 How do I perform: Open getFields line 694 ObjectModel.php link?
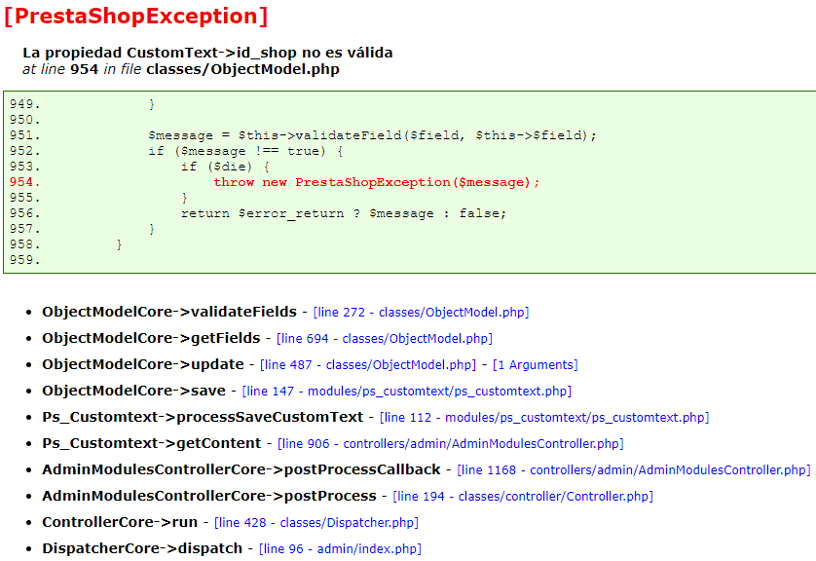tap(385, 339)
